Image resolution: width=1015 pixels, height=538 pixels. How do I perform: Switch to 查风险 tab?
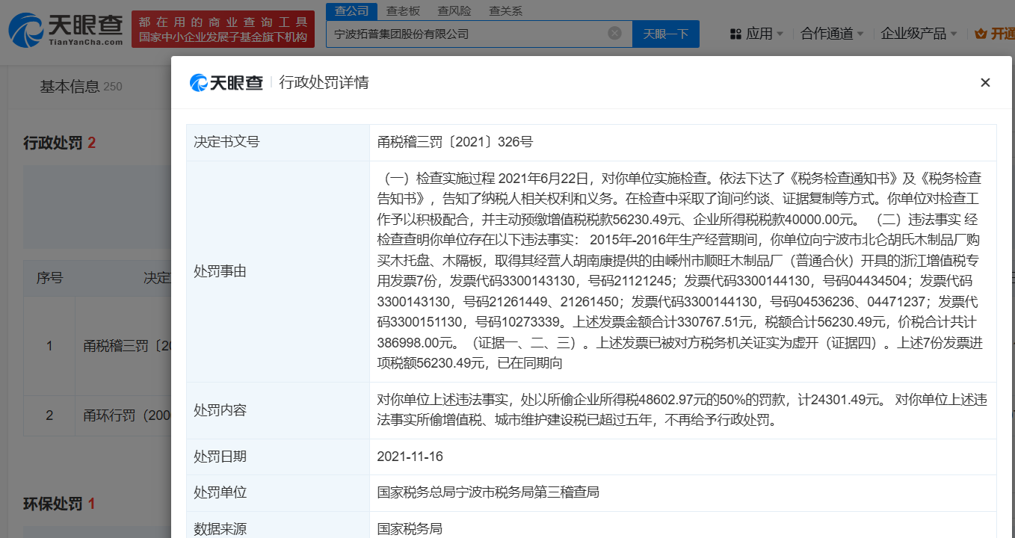pyautogui.click(x=454, y=10)
